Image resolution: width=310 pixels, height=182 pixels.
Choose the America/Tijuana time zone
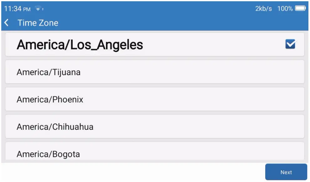(49, 72)
